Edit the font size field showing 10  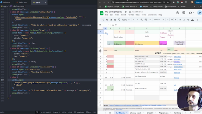click(x=172, y=20)
